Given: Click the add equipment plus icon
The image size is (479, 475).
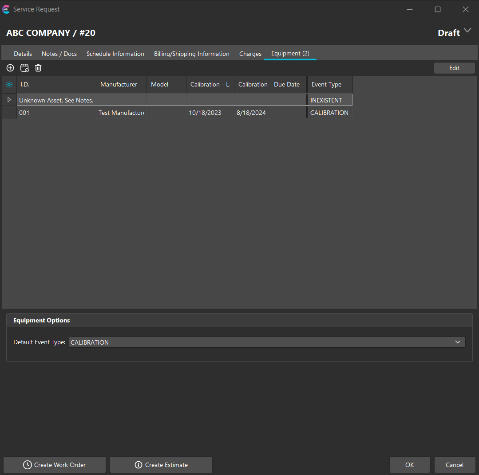Looking at the screenshot, I should tap(10, 68).
